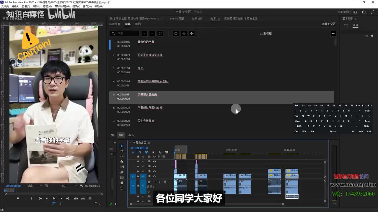
Task: Open the 效果控件 panel tab
Action: [197, 19]
